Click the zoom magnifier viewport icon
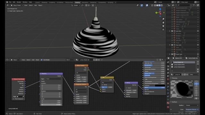The image size is (205, 115). pyautogui.click(x=163, y=19)
